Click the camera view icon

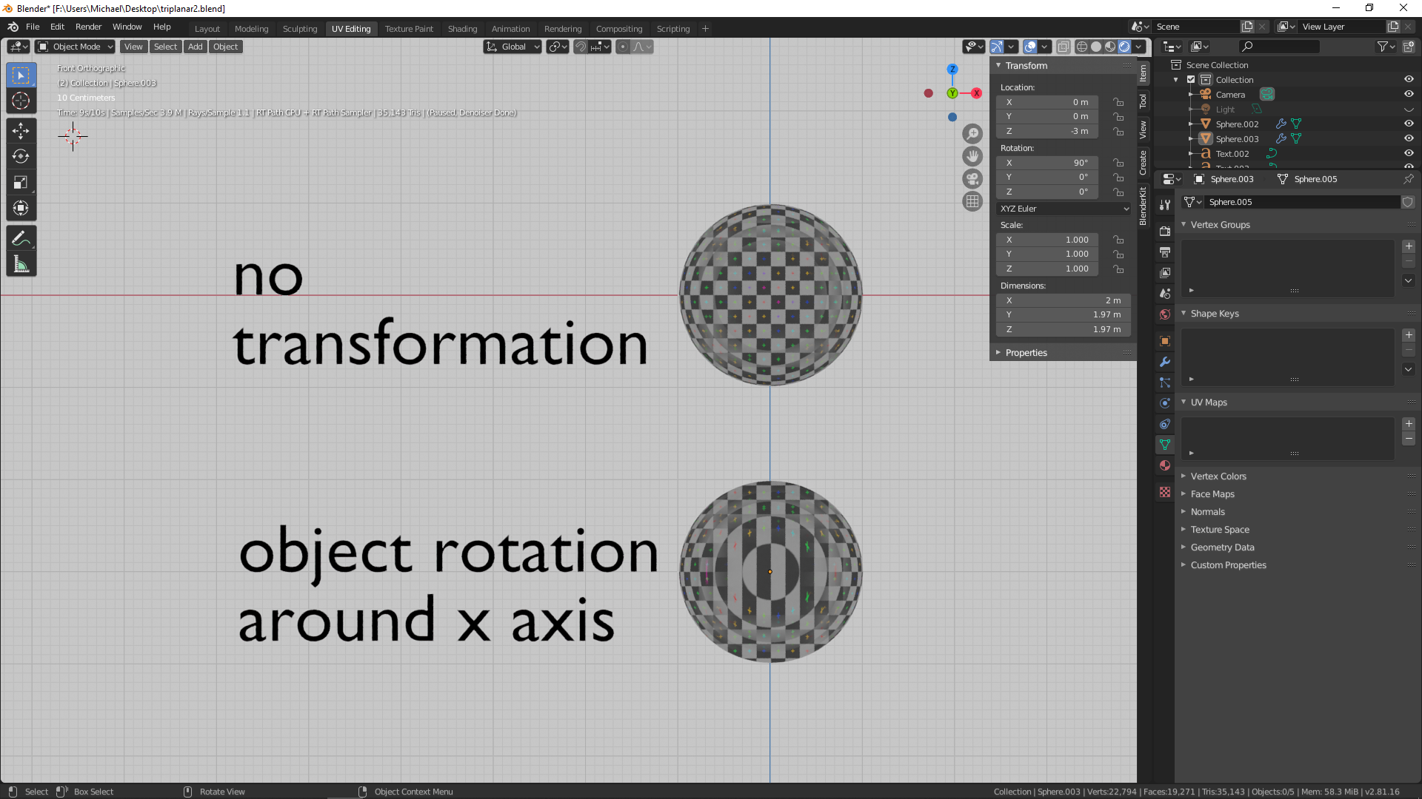972,179
